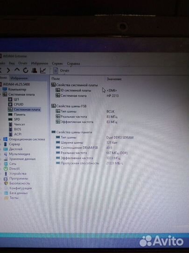Screen dimensions: 189x253
Task: Select AIDA64 v6.25.5400 root node
Action: pos(16,84)
